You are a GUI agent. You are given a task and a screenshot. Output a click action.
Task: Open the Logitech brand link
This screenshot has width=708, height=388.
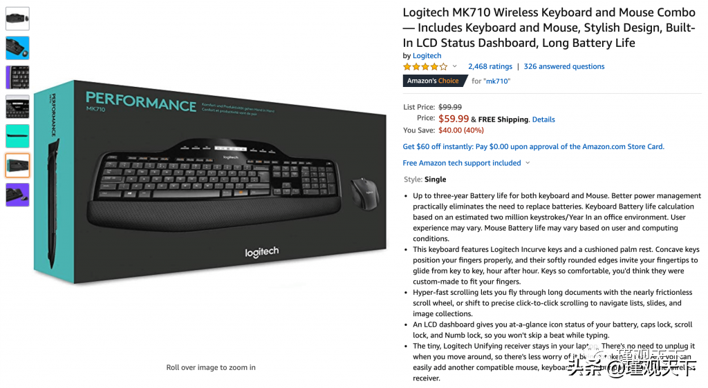tap(427, 55)
